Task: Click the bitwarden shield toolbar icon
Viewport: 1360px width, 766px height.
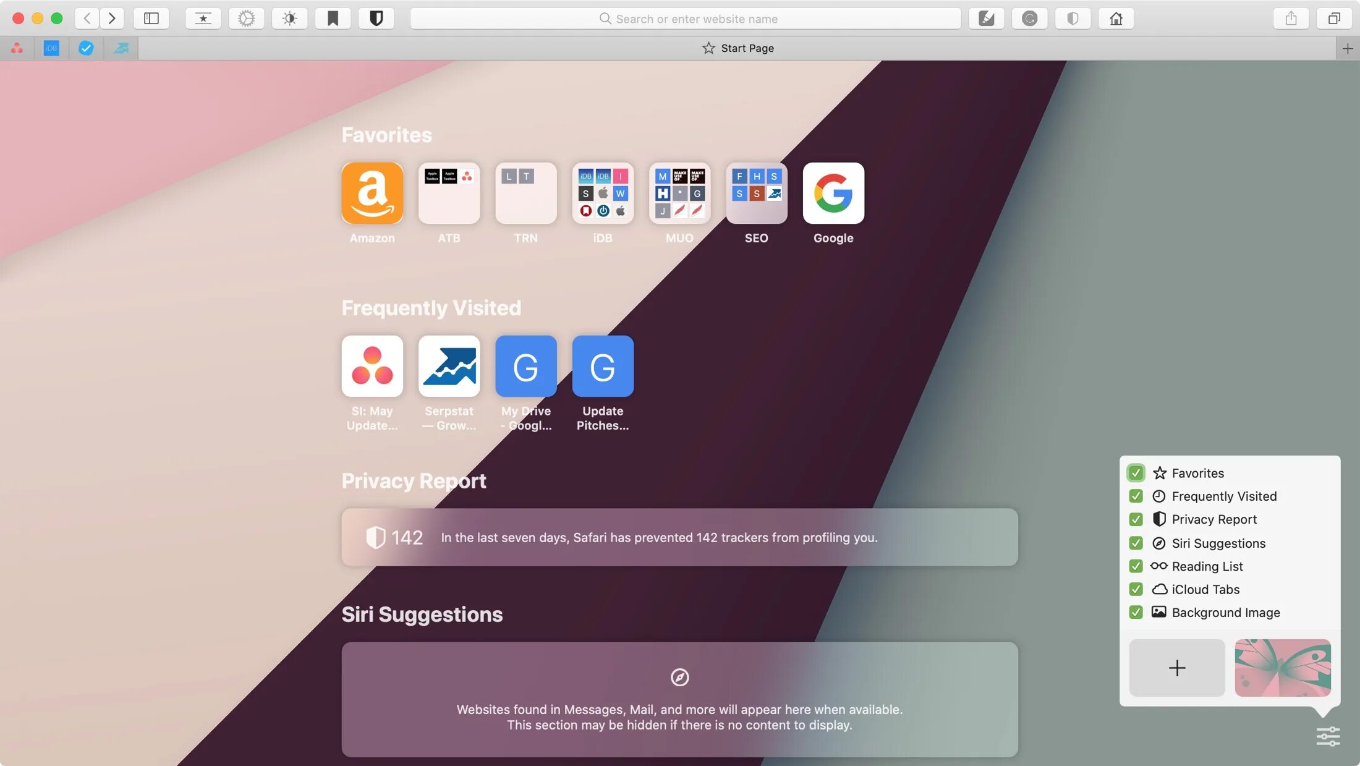Action: (x=376, y=17)
